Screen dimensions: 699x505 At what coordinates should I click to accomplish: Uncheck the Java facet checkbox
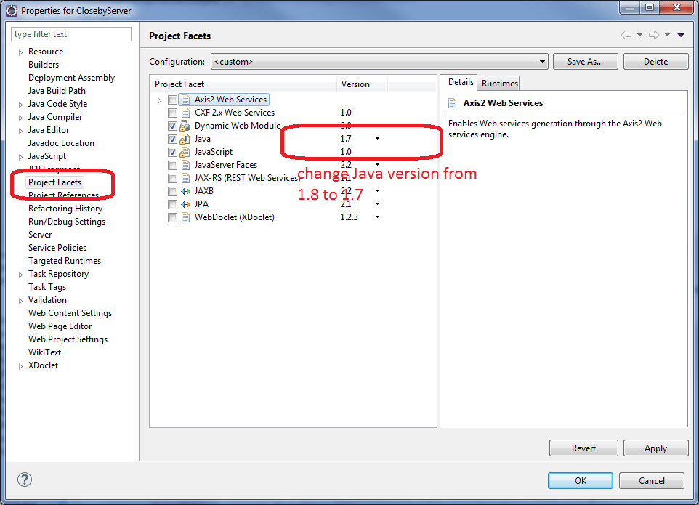(x=173, y=139)
